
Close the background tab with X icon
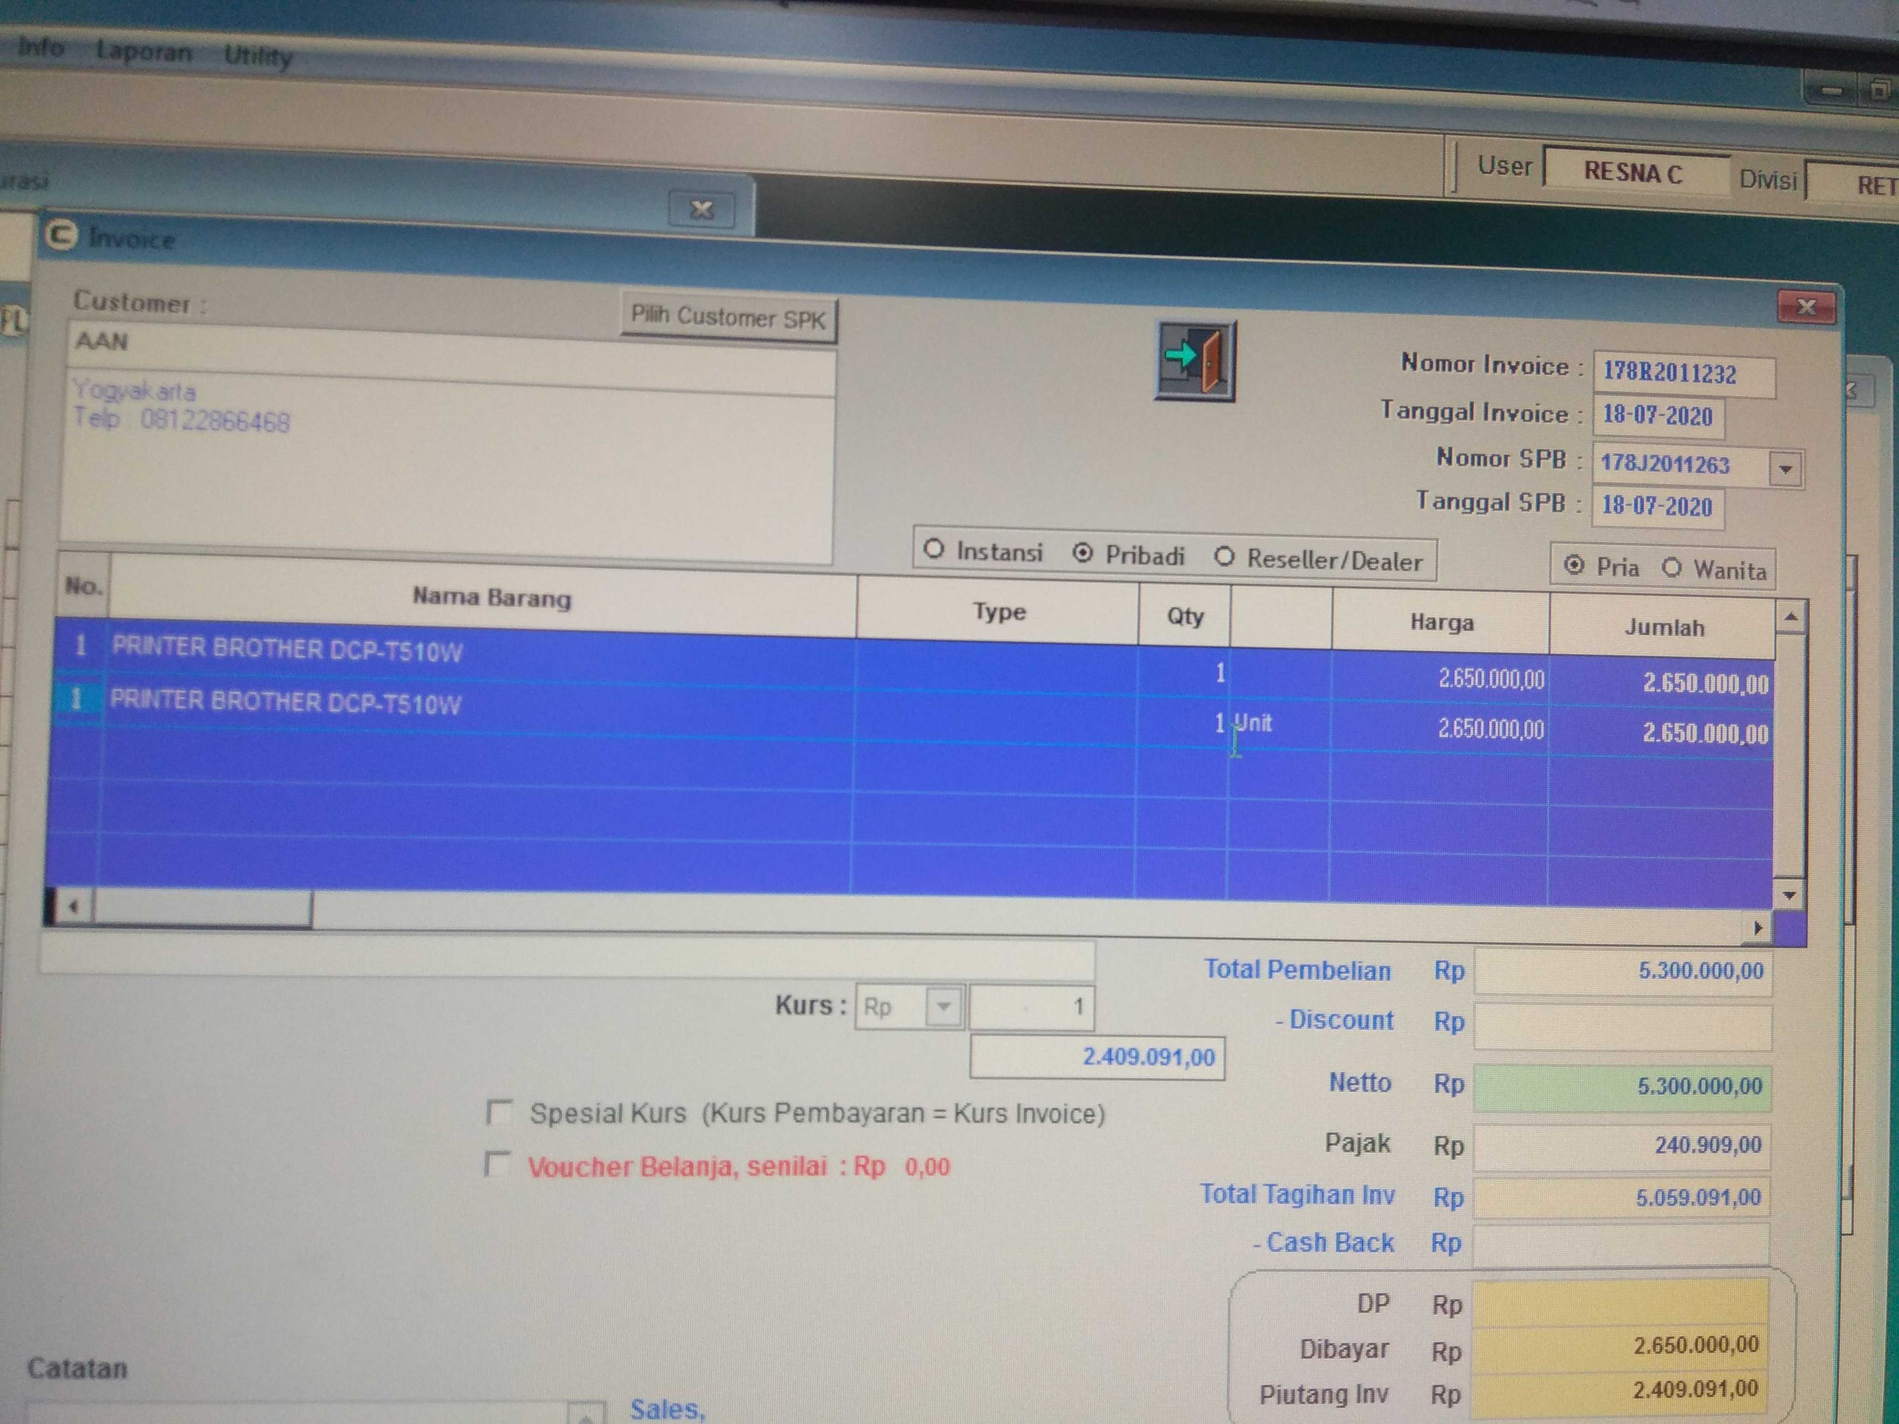click(x=701, y=209)
